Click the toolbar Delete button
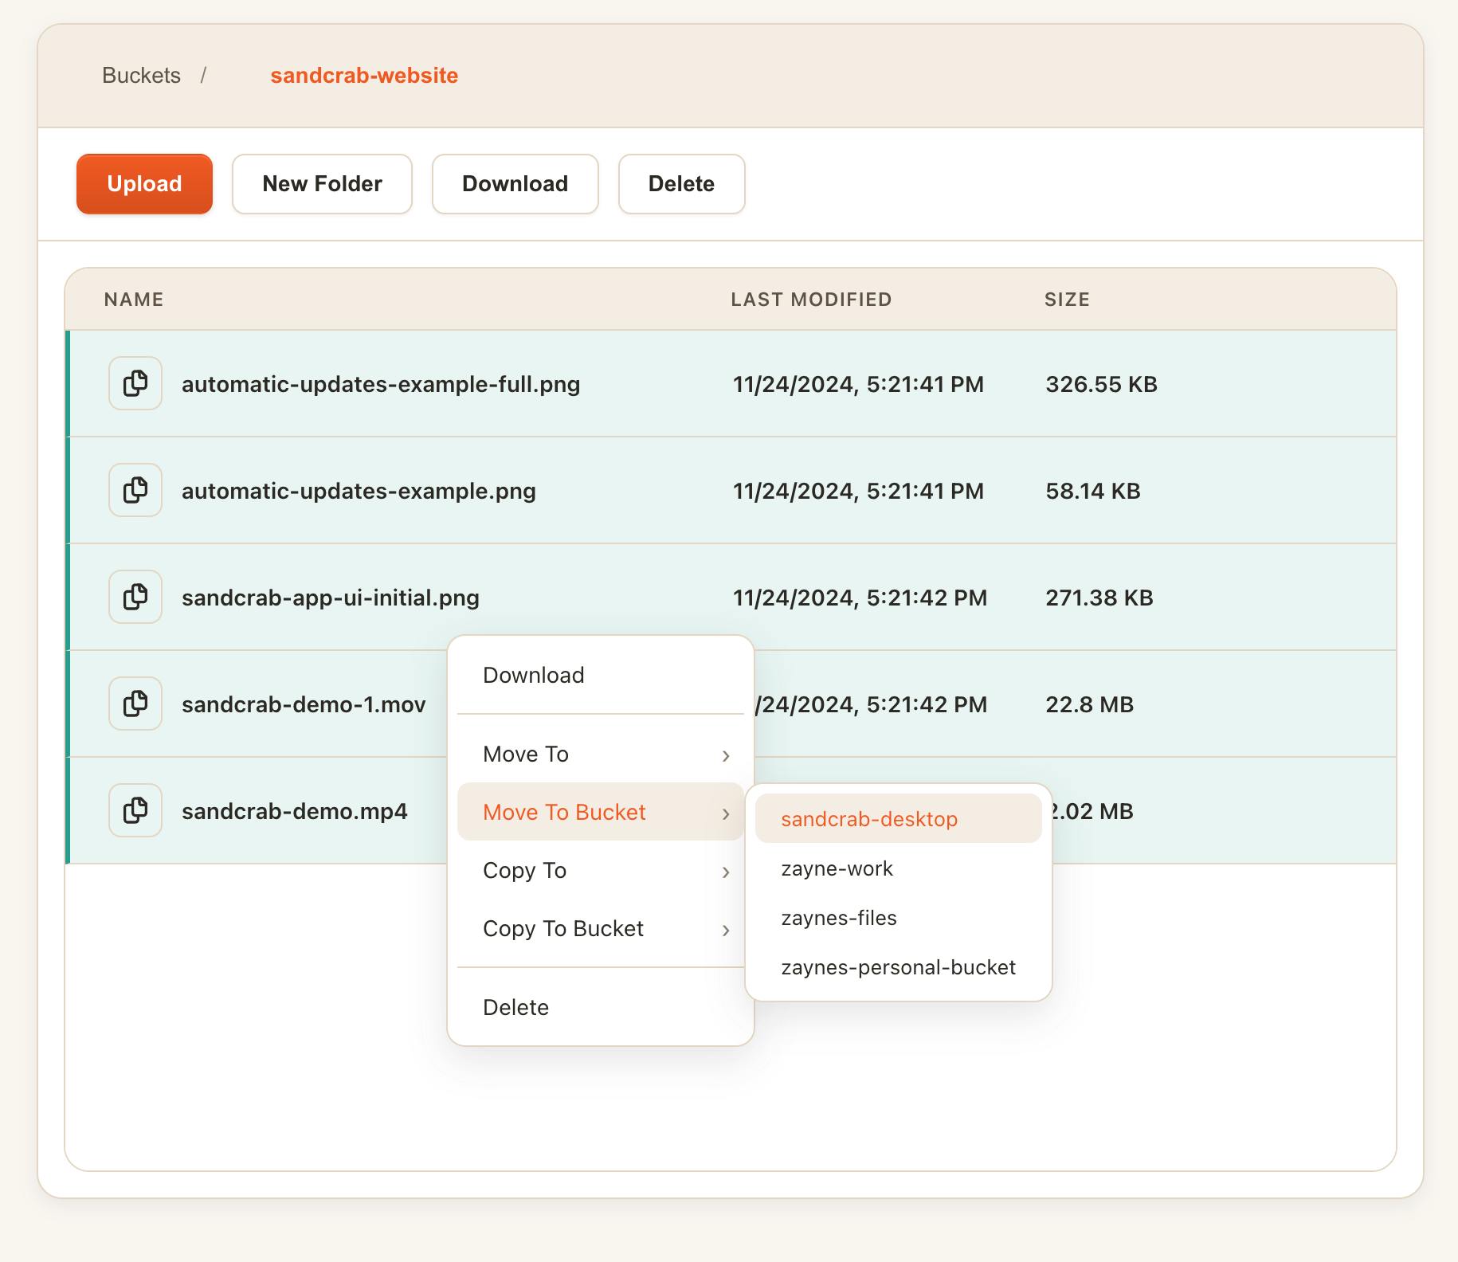The height and width of the screenshot is (1262, 1458). tap(681, 184)
